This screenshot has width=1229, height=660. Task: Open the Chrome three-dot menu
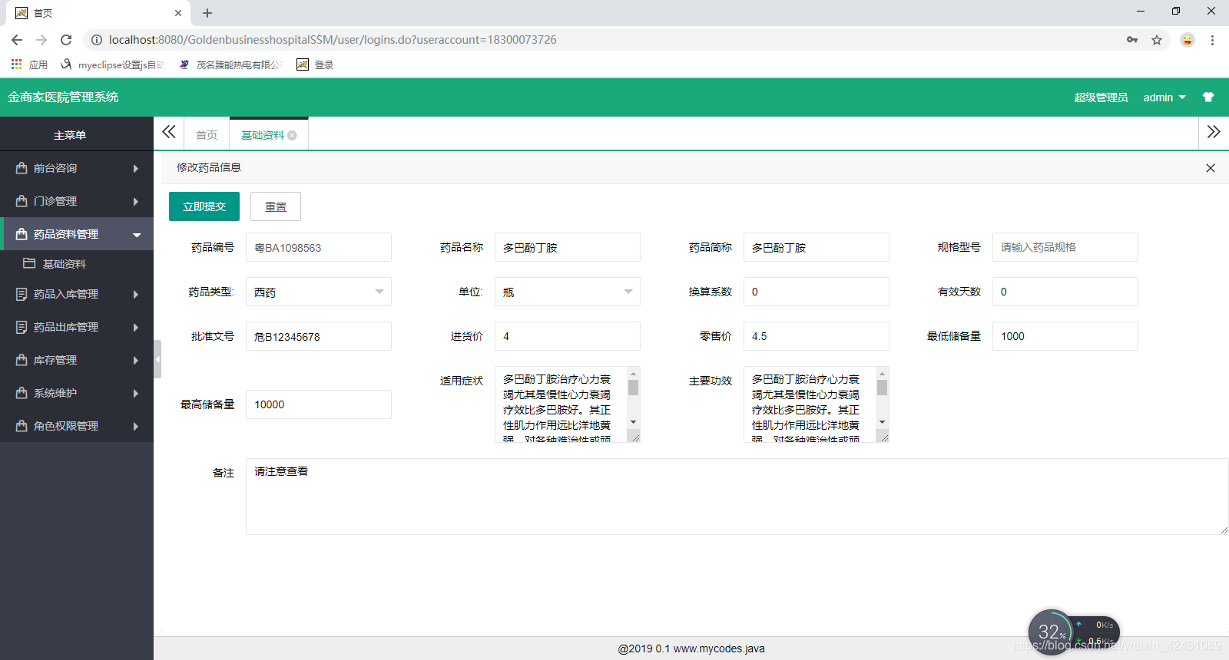tap(1212, 40)
